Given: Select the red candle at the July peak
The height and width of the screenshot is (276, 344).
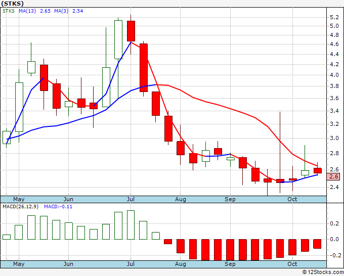Looking at the screenshot, I should 131,31.
